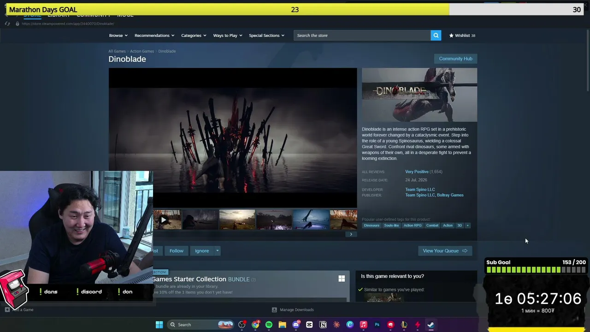This screenshot has height=332, width=590.
Task: Ignore the Dinoblade game
Action: 202,251
